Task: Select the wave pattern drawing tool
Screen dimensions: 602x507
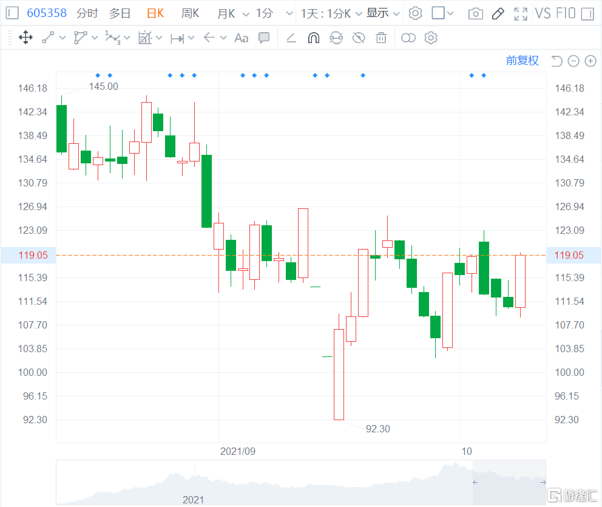Action: [x=112, y=38]
